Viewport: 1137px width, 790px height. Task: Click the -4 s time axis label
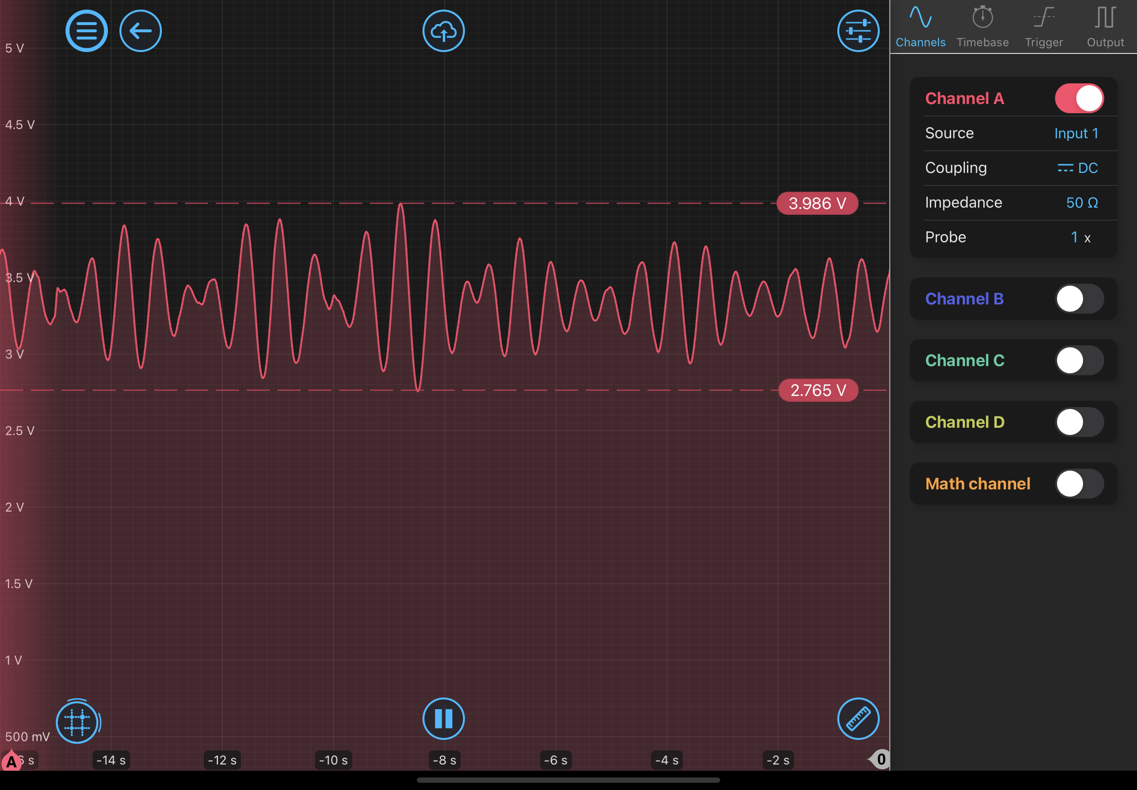667,760
